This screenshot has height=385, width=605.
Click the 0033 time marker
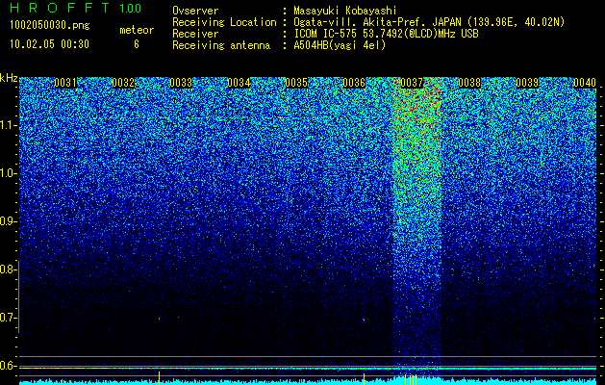click(181, 83)
